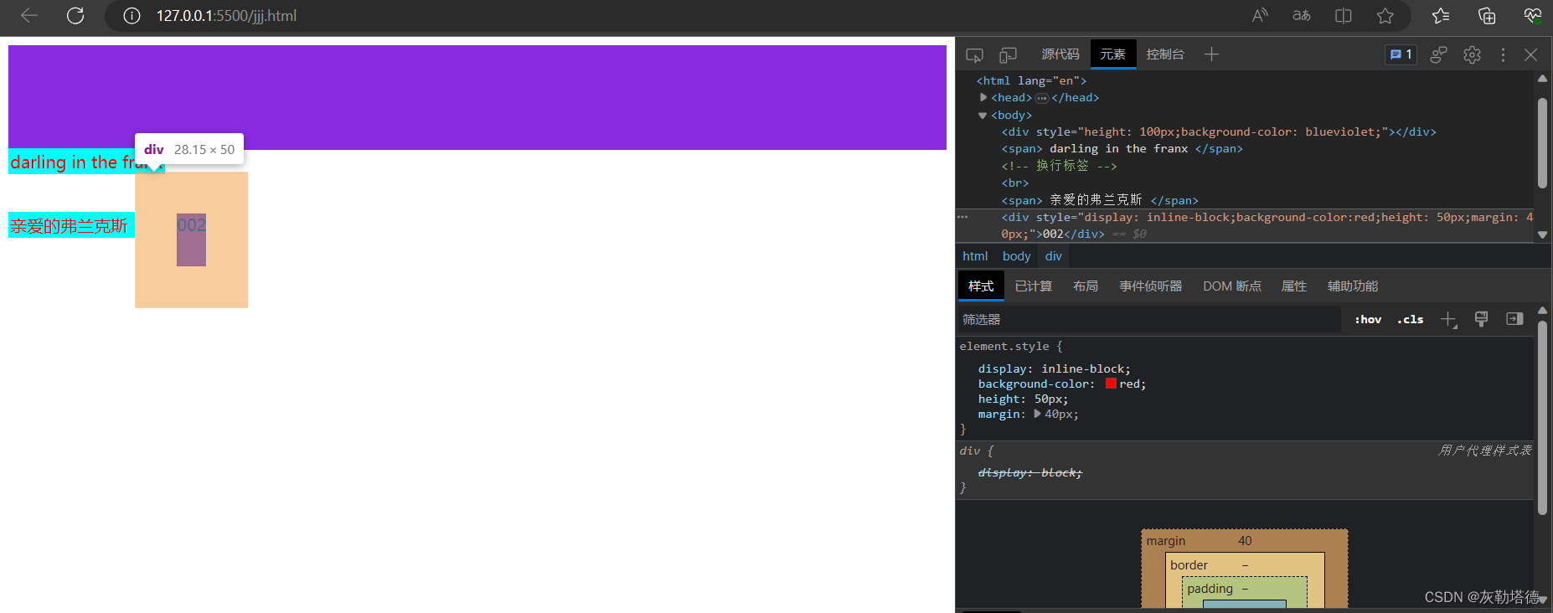The width and height of the screenshot is (1553, 613).
Task: Open the page translate option
Action: pyautogui.click(x=1302, y=16)
